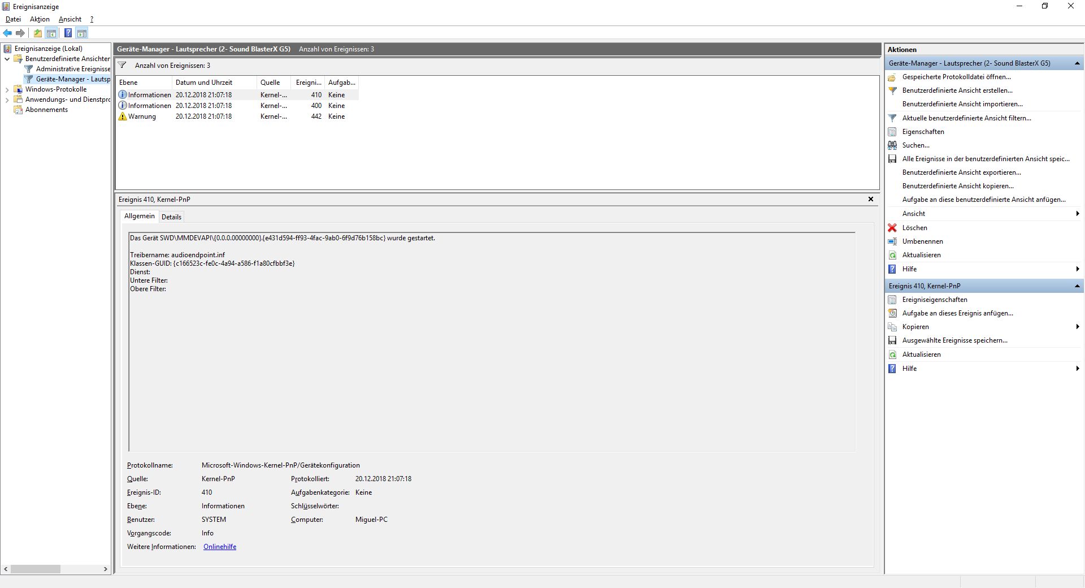Open the ? help menu
1085x588 pixels.
coord(92,19)
